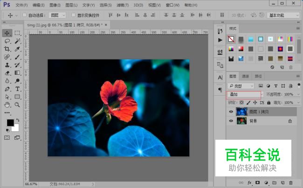Open the 基本功能 workspace dropdown
This screenshot has height=188, width=303.
pos(283,15)
